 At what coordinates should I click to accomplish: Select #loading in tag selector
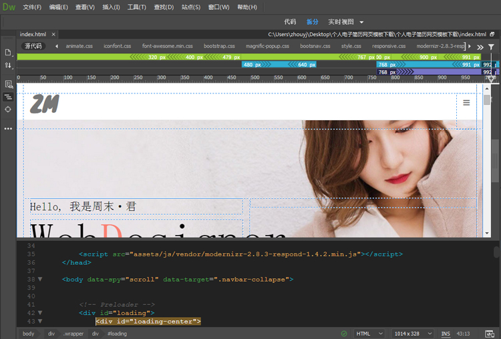tap(118, 334)
